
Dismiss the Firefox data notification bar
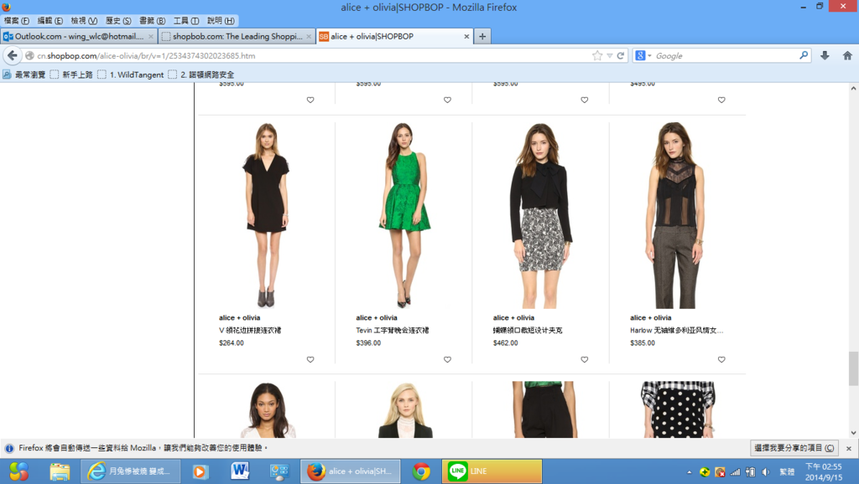(x=849, y=449)
